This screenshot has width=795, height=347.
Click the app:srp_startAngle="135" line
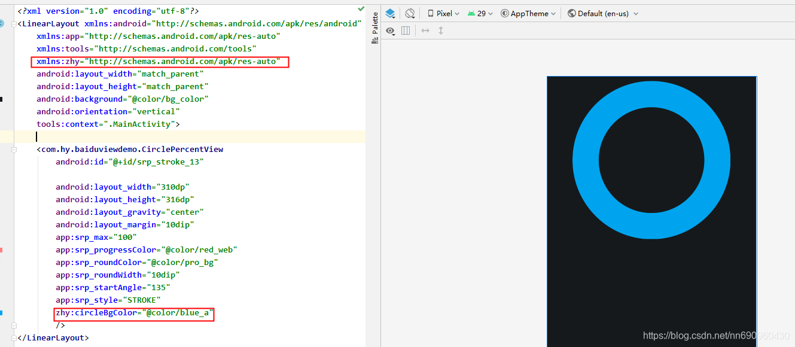pyautogui.click(x=113, y=287)
